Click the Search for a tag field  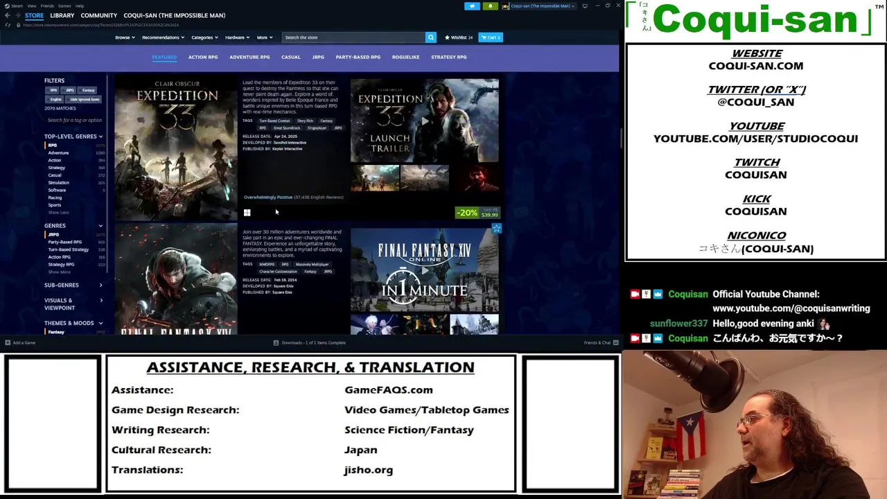75,120
